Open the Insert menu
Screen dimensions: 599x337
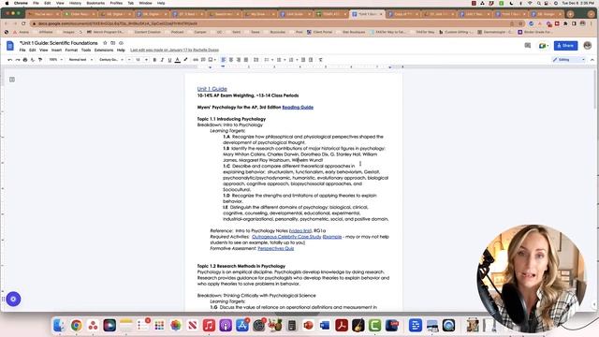56,50
